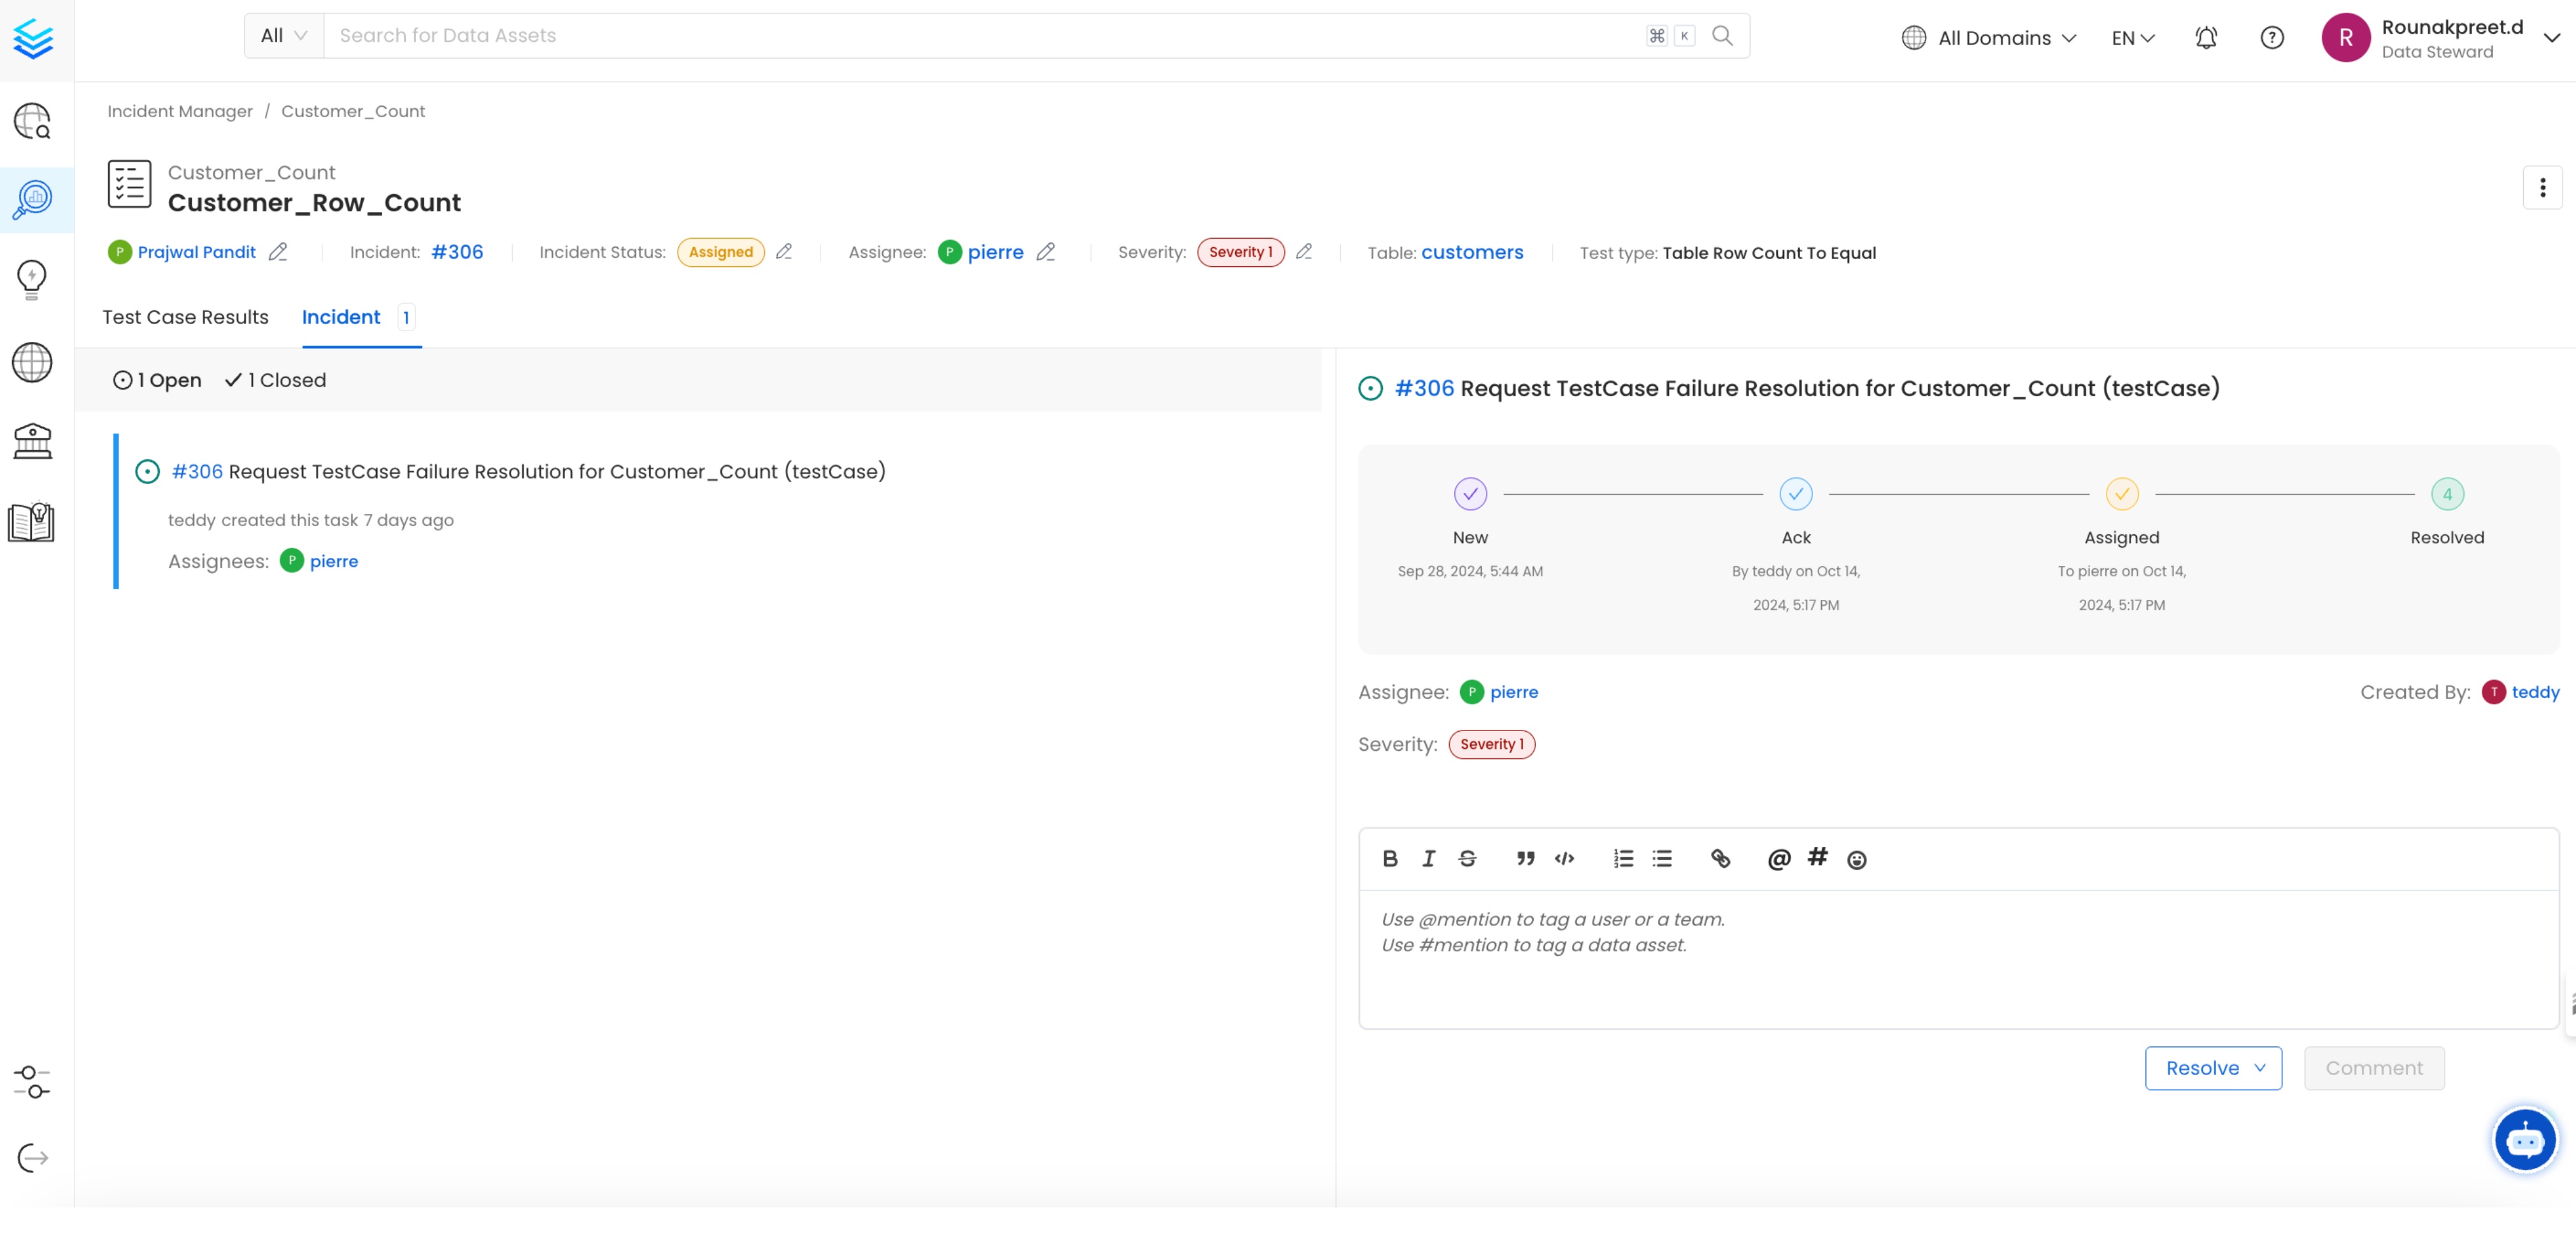Open the customers table link
Viewport: 2576px width, 1238px height.
pos(1471,252)
